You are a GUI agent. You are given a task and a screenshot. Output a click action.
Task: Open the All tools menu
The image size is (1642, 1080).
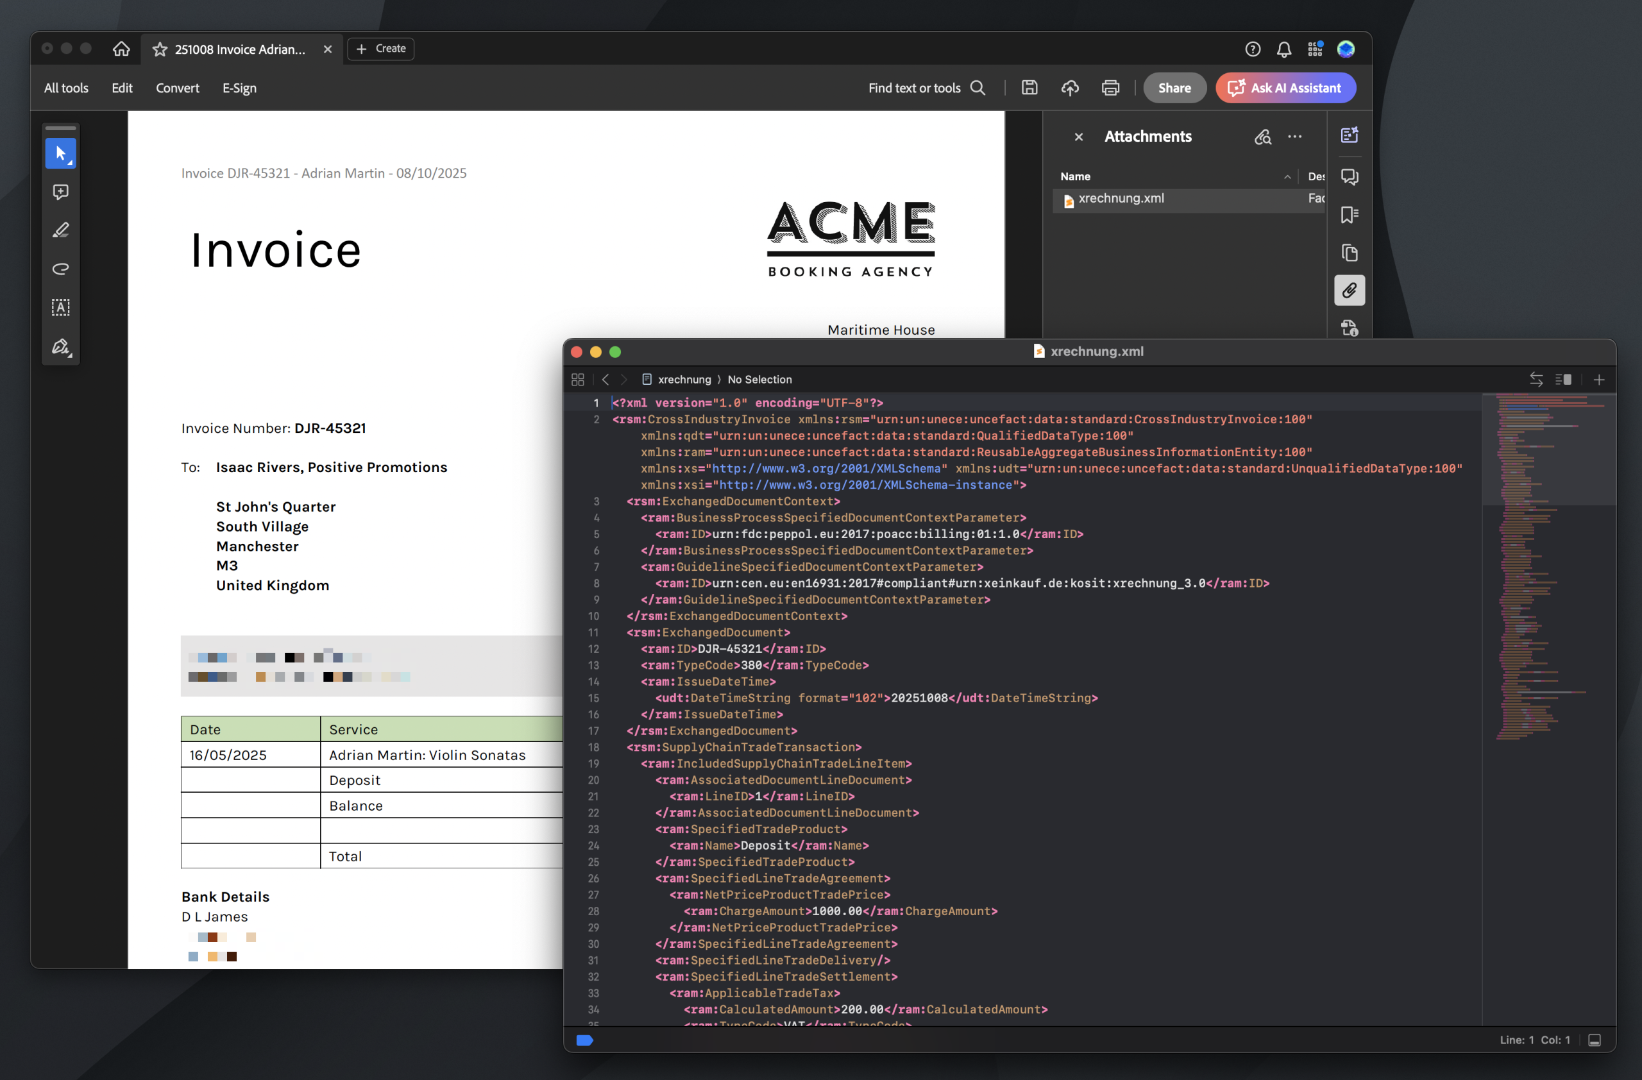click(x=66, y=88)
